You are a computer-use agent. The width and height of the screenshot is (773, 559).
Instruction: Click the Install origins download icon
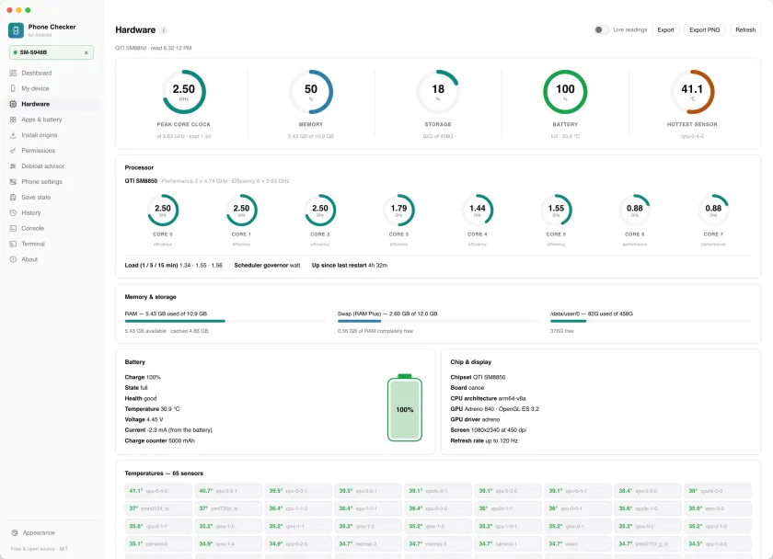(x=13, y=135)
